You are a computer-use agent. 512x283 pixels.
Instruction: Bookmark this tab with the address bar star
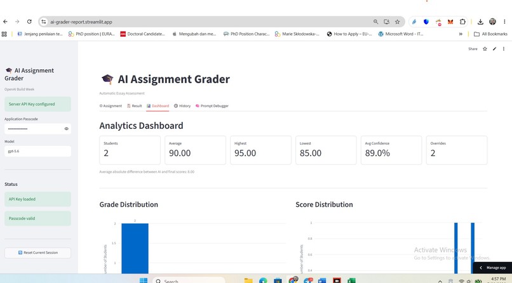tap(398, 22)
